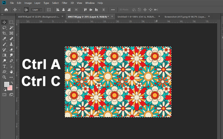Image resolution: width=223 pixels, height=139 pixels.
Task: Select the Frame tool
Action: point(11,33)
